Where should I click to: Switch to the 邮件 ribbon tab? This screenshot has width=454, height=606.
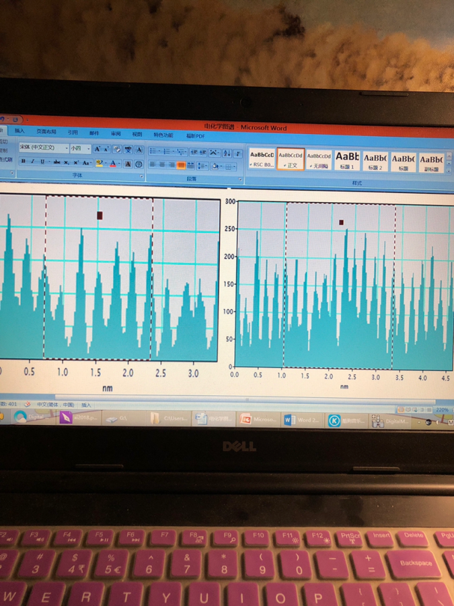(94, 133)
